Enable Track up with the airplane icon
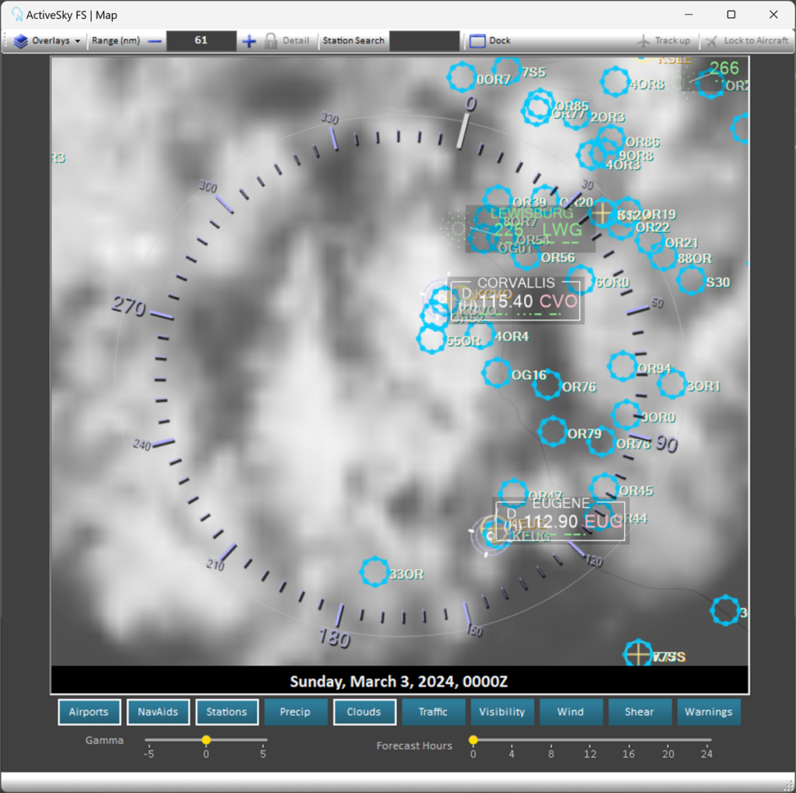 coord(644,40)
